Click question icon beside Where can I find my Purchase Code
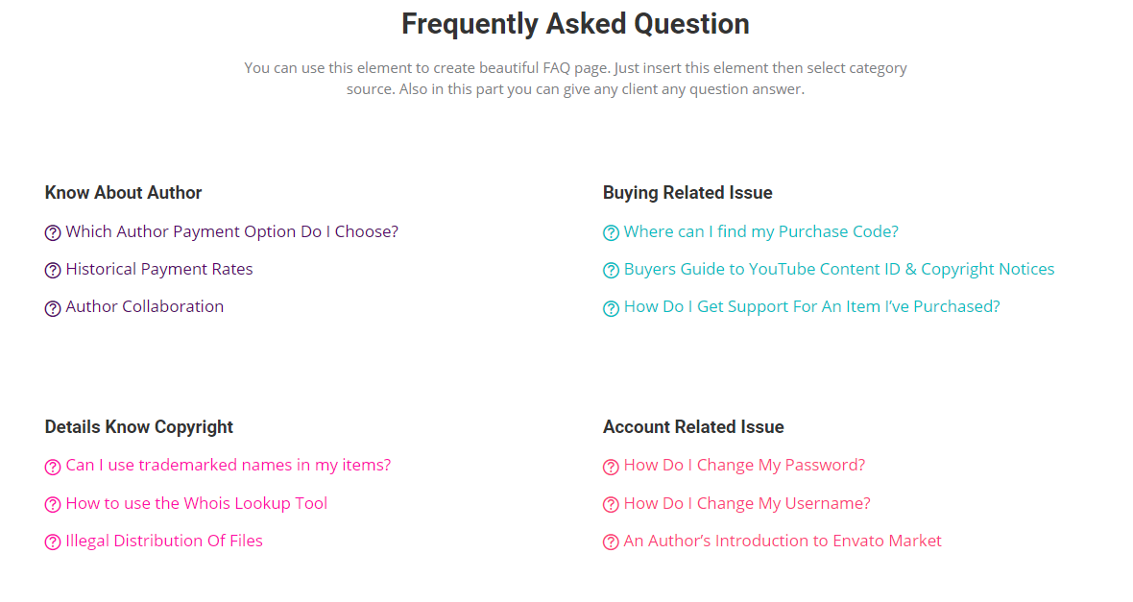1133x602 pixels. click(611, 233)
